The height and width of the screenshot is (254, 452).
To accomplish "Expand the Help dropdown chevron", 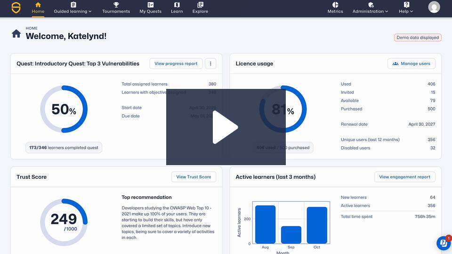I will (x=412, y=11).
